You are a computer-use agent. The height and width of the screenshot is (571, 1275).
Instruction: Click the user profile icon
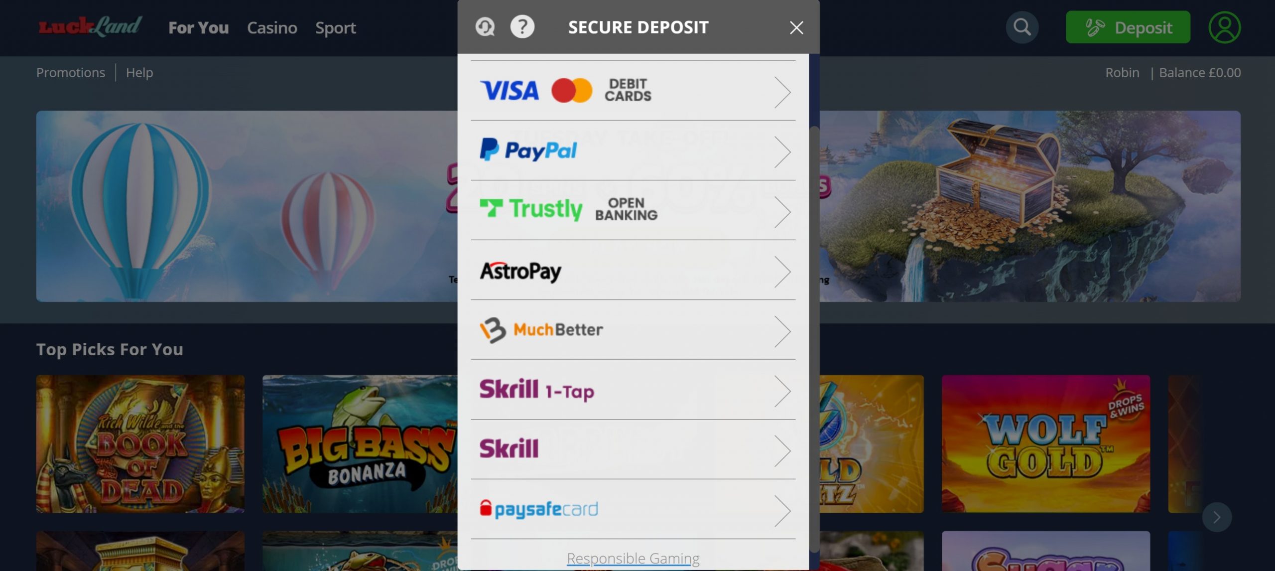pos(1225,27)
